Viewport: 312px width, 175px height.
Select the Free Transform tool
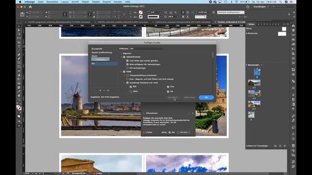pyautogui.click(x=19, y=75)
